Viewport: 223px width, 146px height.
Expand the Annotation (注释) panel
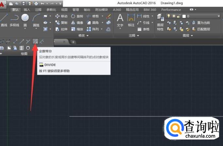click(x=134, y=36)
